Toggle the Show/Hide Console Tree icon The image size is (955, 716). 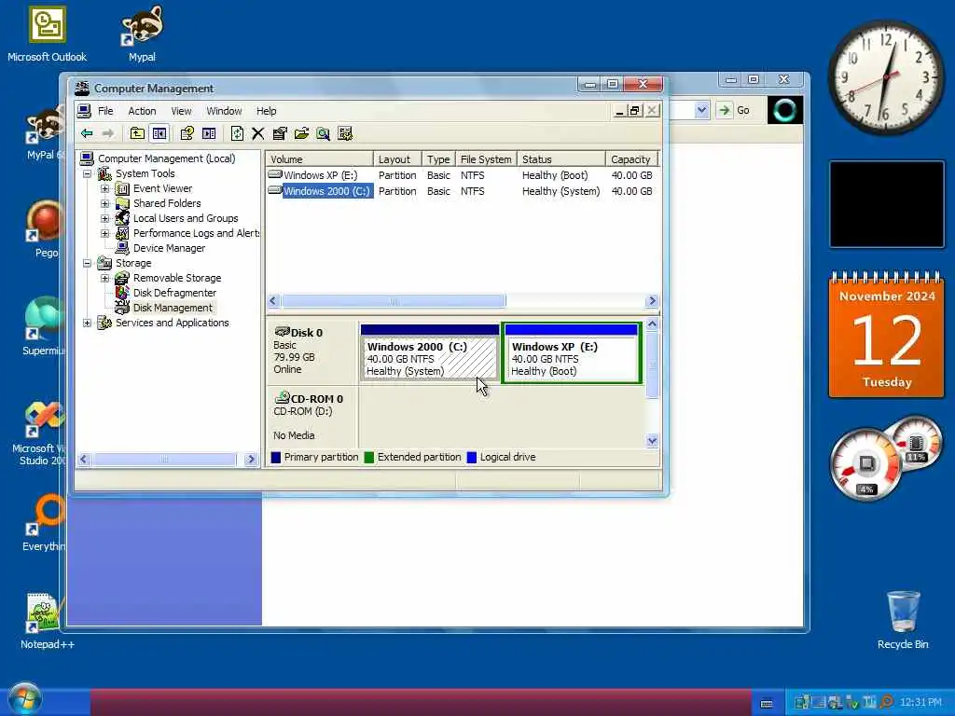tap(159, 133)
